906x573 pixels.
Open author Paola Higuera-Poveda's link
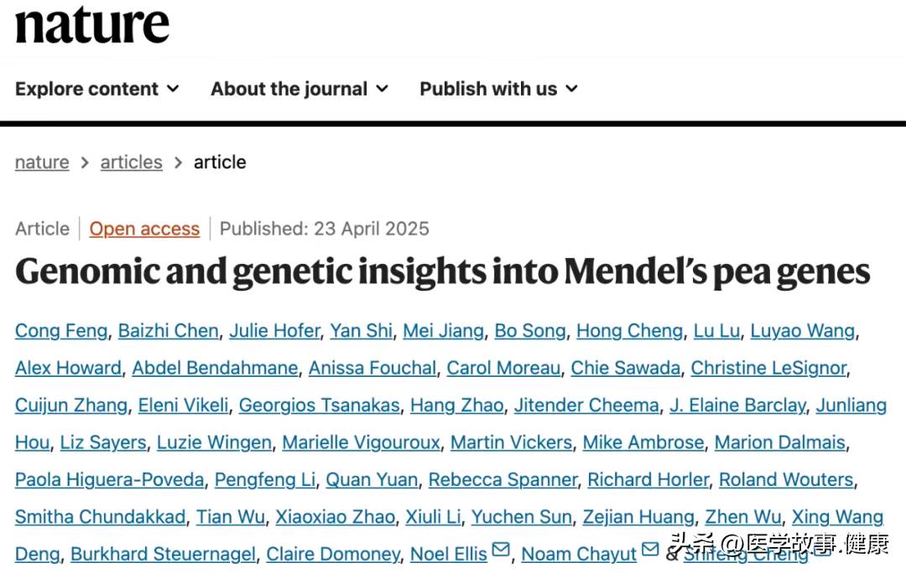click(110, 479)
